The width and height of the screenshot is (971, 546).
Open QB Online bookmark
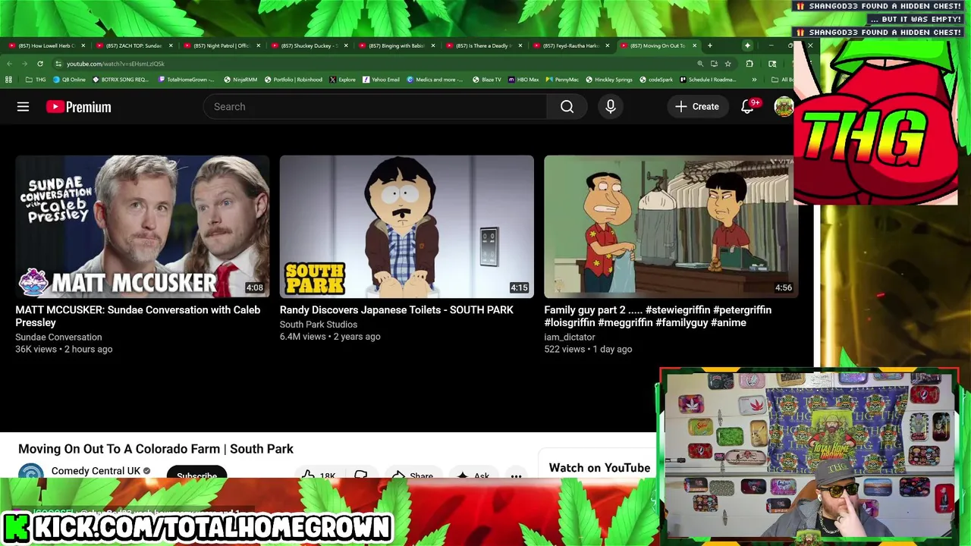tap(69, 80)
